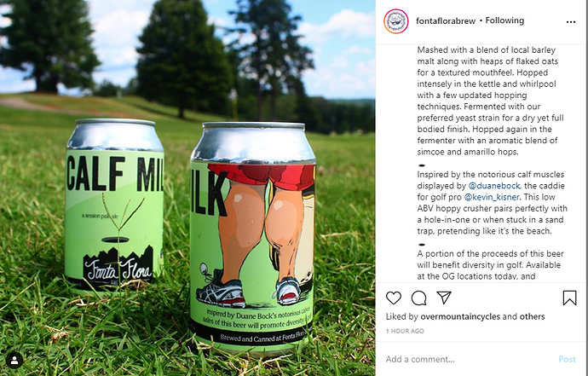The width and height of the screenshot is (588, 376).
Task: Open the 1 HOUR AGO timestamp
Action: [405, 331]
